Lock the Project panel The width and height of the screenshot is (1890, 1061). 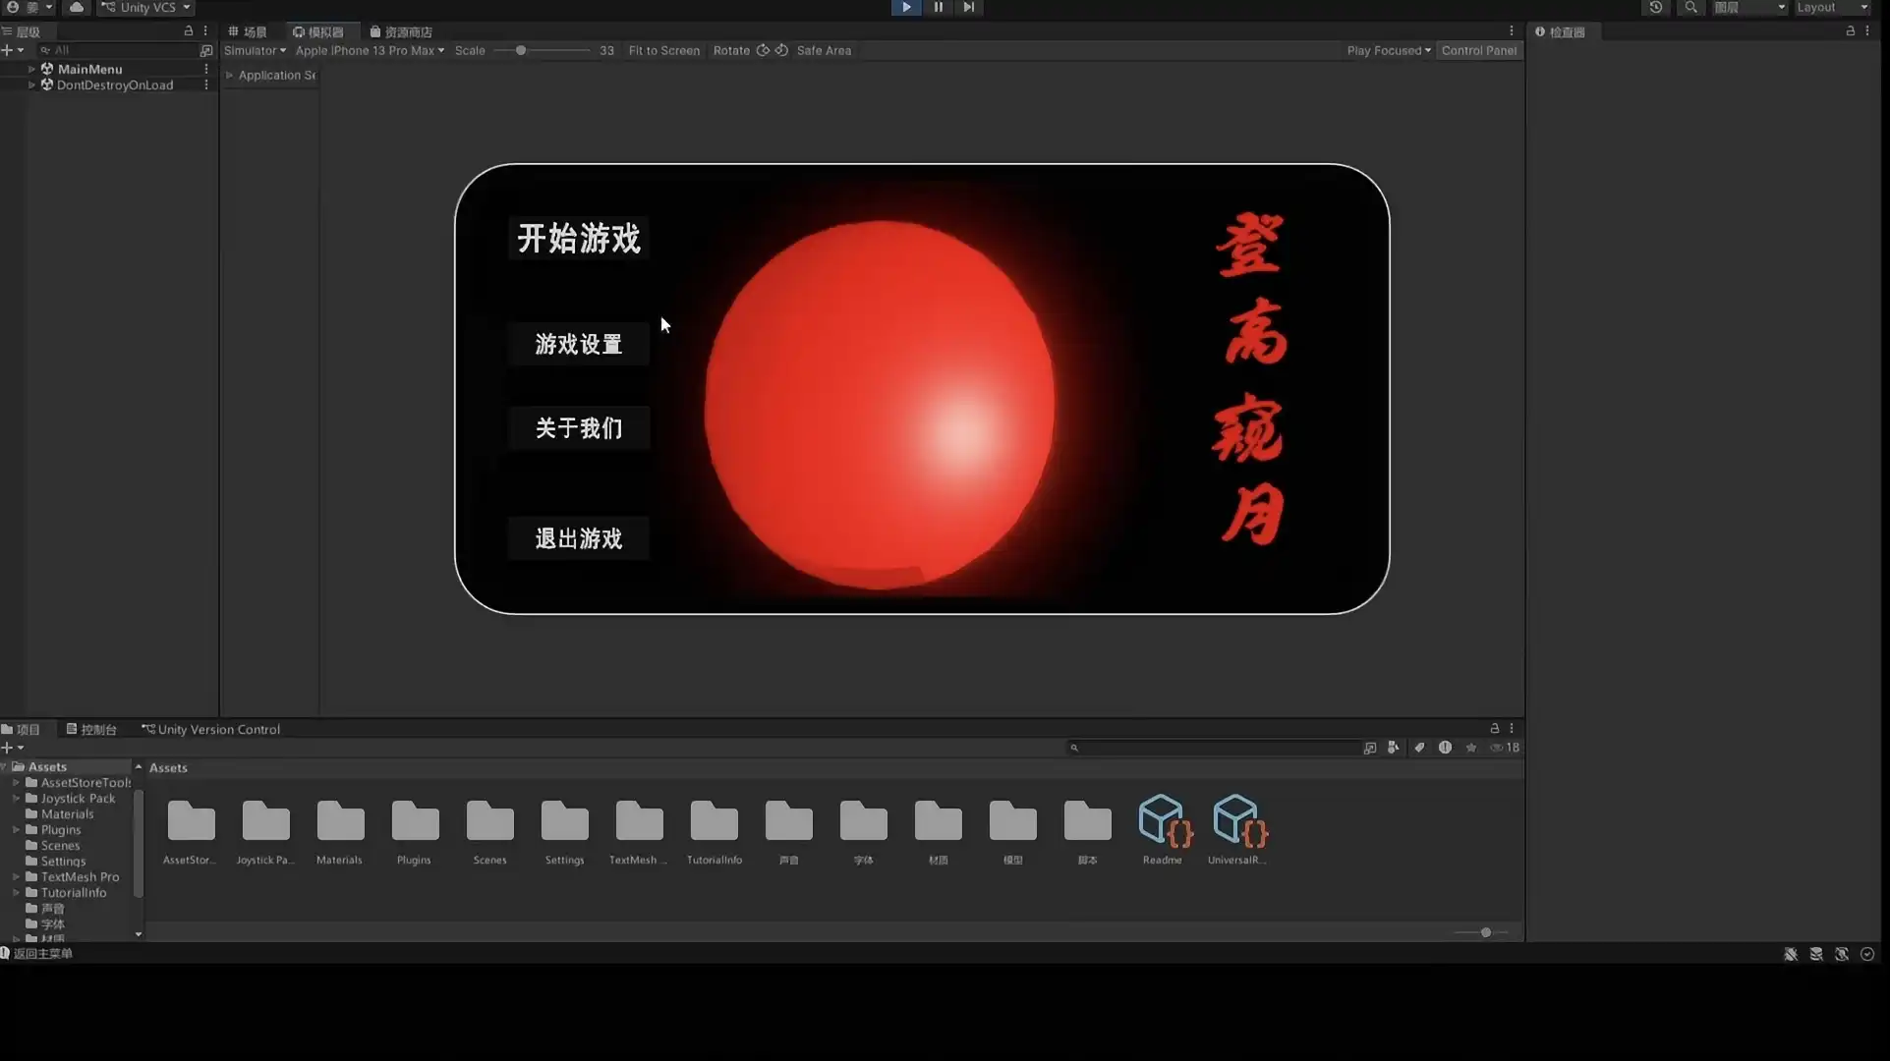(1495, 729)
